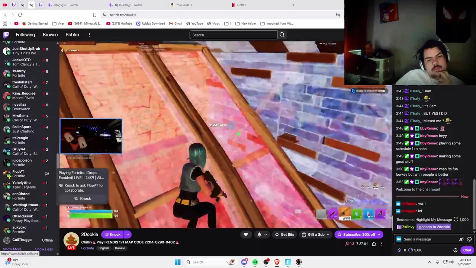
Task: Open the Gmail bookmark
Action: (x=176, y=23)
